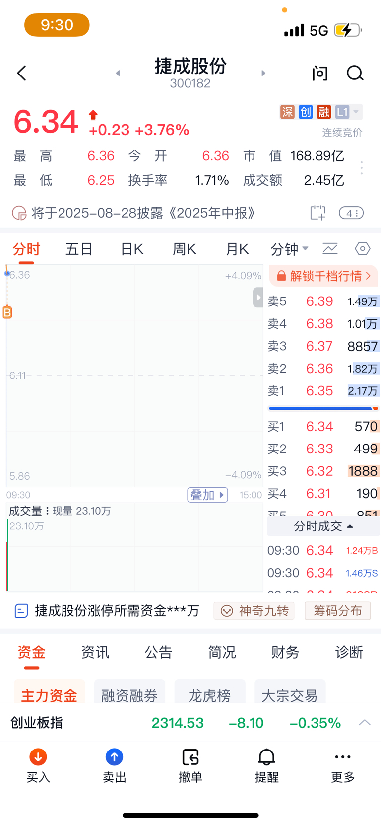Select 买3 price 6.32 row
The image size is (381, 826).
pyautogui.click(x=323, y=471)
